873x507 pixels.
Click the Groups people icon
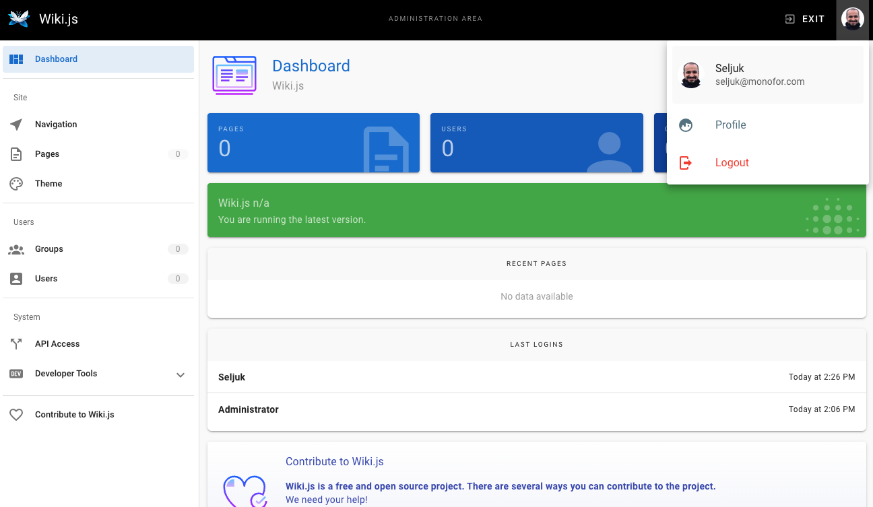coord(16,249)
